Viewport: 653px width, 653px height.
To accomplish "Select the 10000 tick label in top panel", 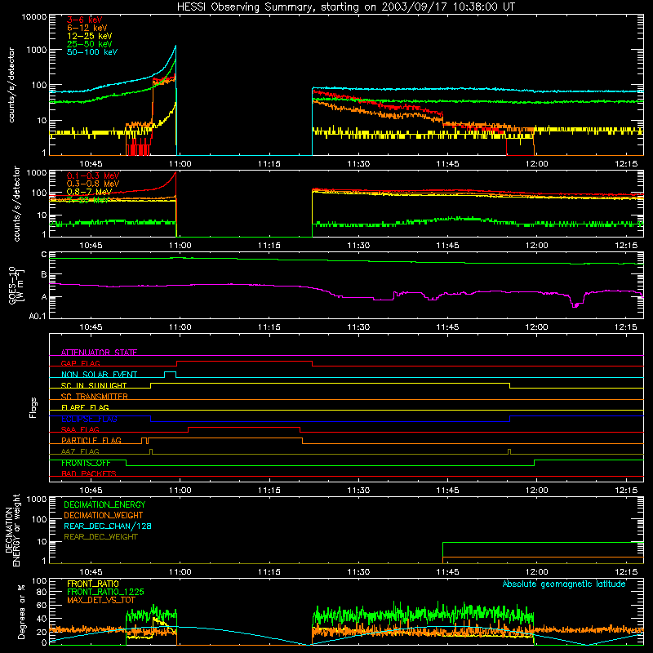I will point(34,17).
